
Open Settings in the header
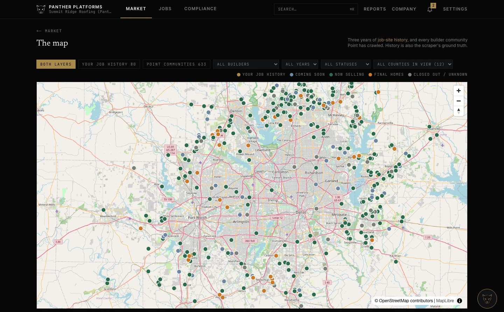[x=455, y=9]
